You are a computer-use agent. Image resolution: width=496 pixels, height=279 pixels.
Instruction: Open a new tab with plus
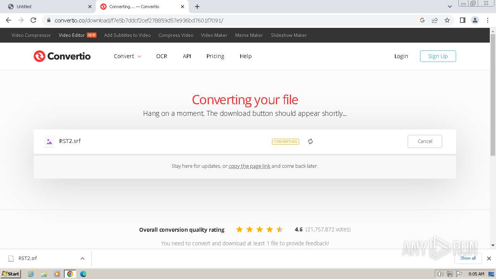pyautogui.click(x=197, y=7)
